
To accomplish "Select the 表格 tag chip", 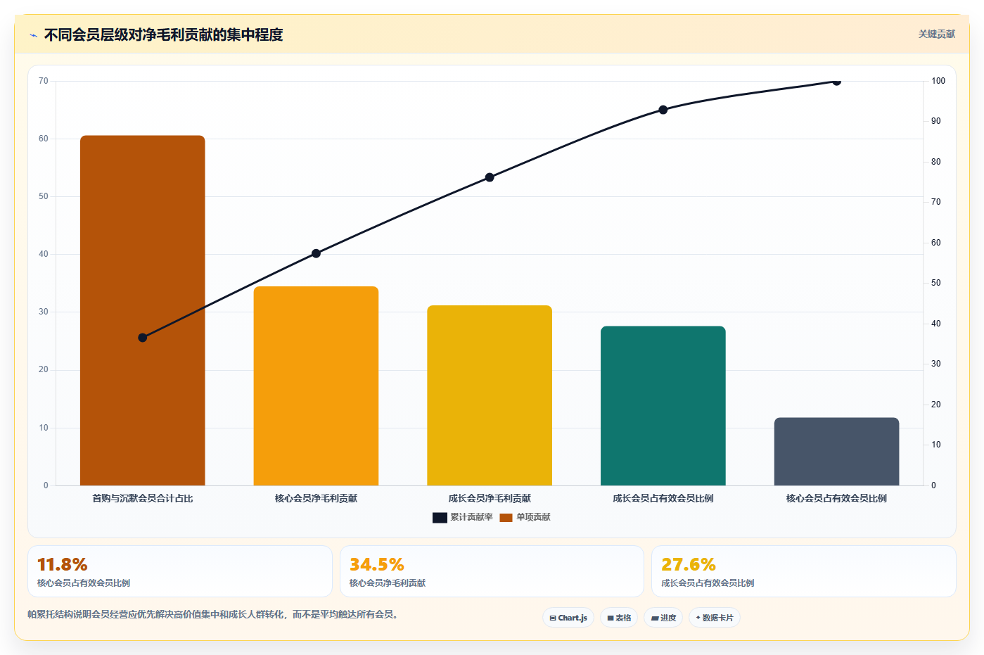I will click(x=619, y=618).
